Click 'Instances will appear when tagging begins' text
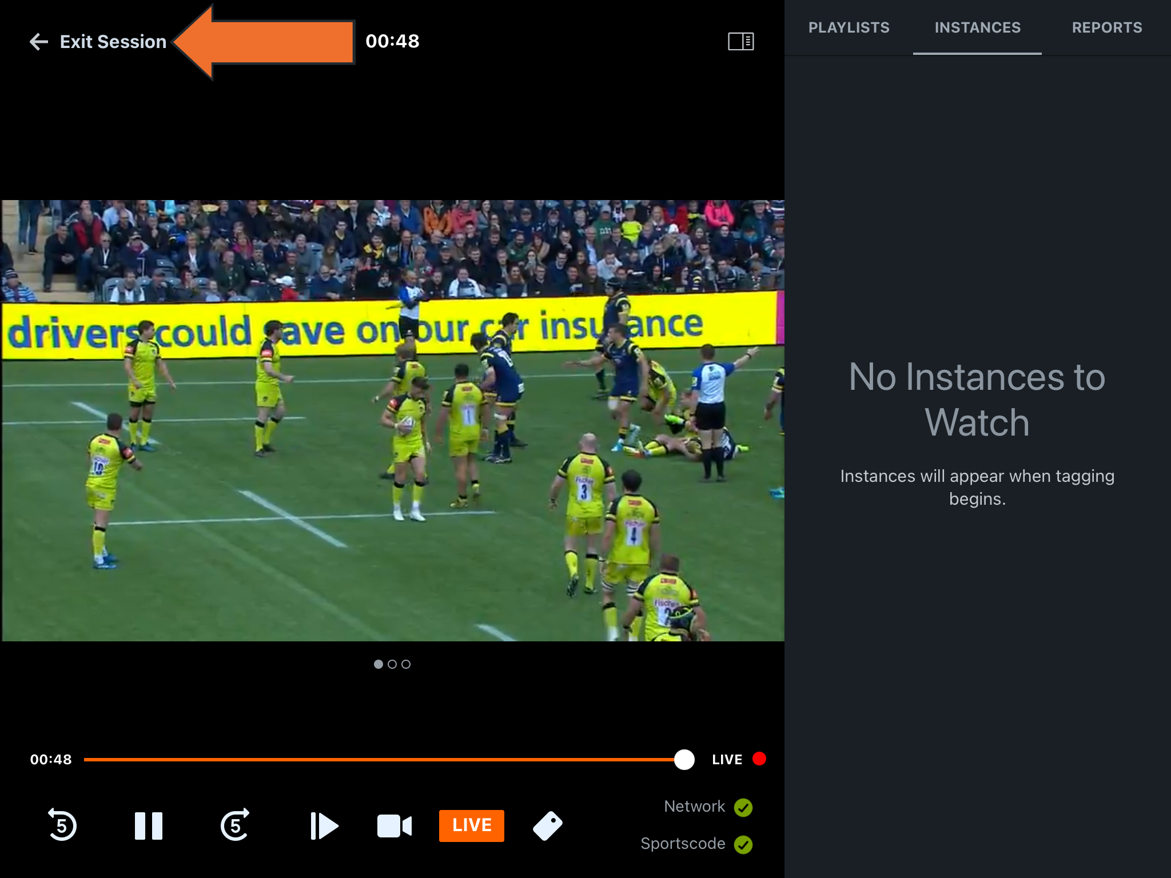This screenshot has width=1171, height=878. [x=977, y=487]
